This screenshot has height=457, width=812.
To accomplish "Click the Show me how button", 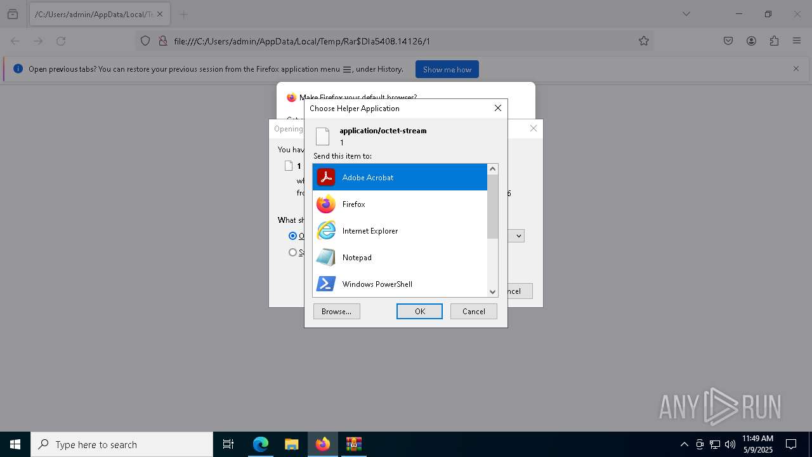I will tap(447, 69).
